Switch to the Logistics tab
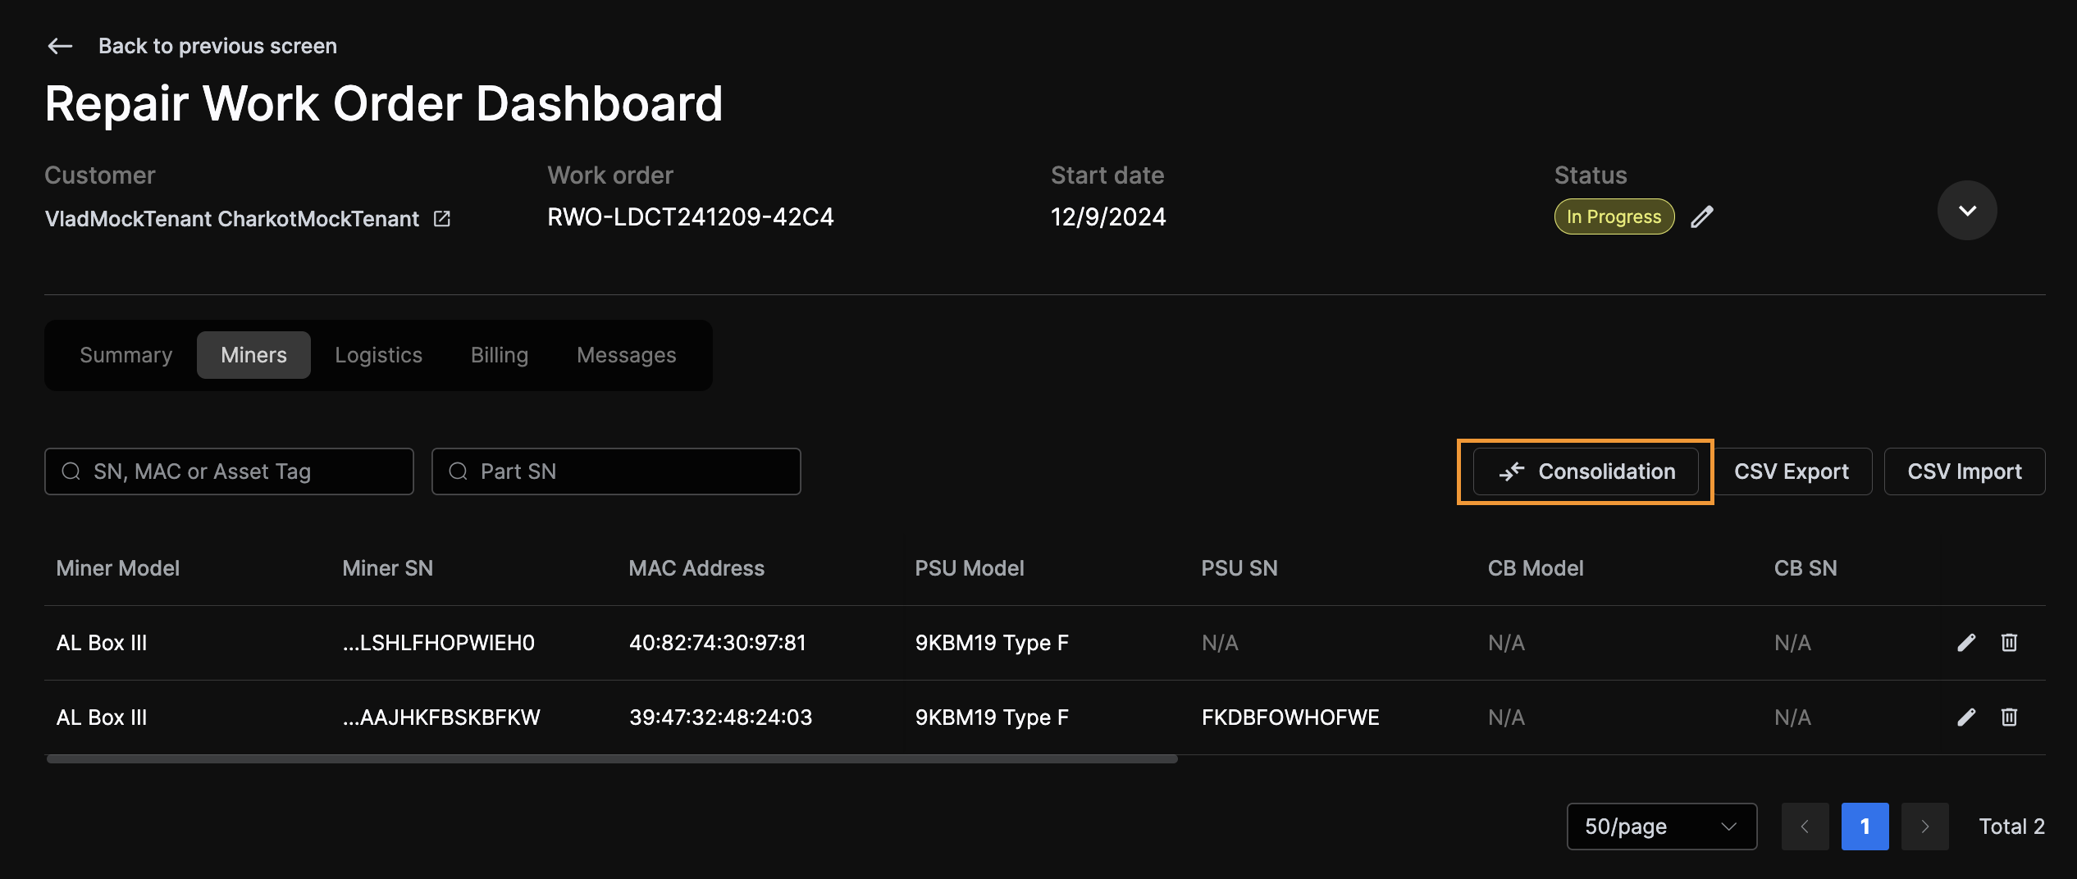The image size is (2077, 879). 378,355
